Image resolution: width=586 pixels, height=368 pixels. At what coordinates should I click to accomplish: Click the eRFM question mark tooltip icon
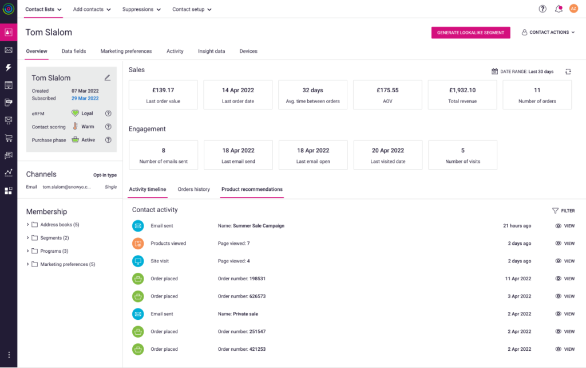click(108, 113)
